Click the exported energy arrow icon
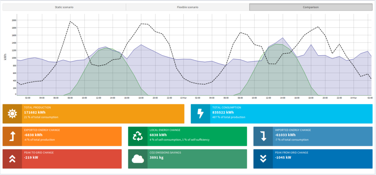 (x=12, y=137)
